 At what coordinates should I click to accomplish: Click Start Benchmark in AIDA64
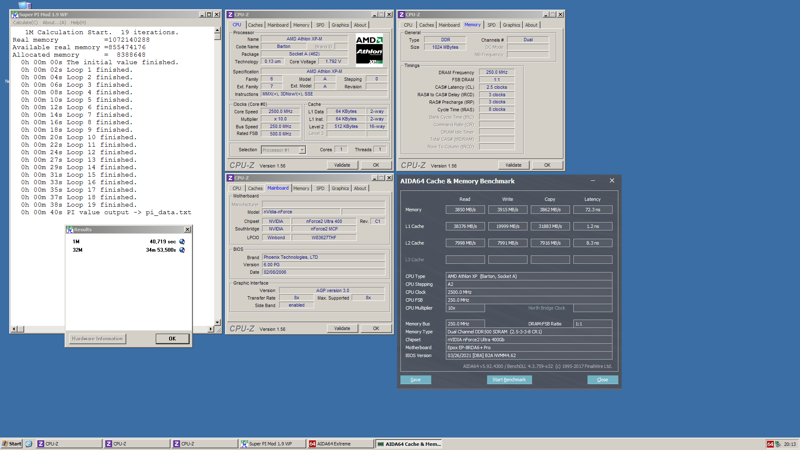click(x=509, y=380)
